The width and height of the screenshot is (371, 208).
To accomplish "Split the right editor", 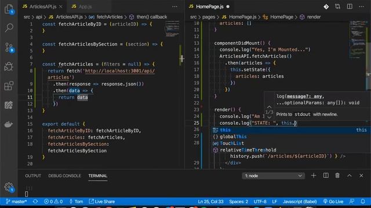I will 350,6.
